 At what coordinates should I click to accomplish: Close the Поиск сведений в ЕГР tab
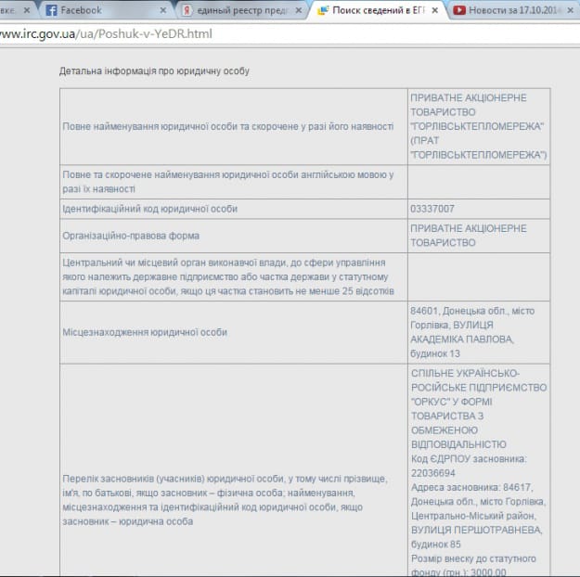(435, 10)
